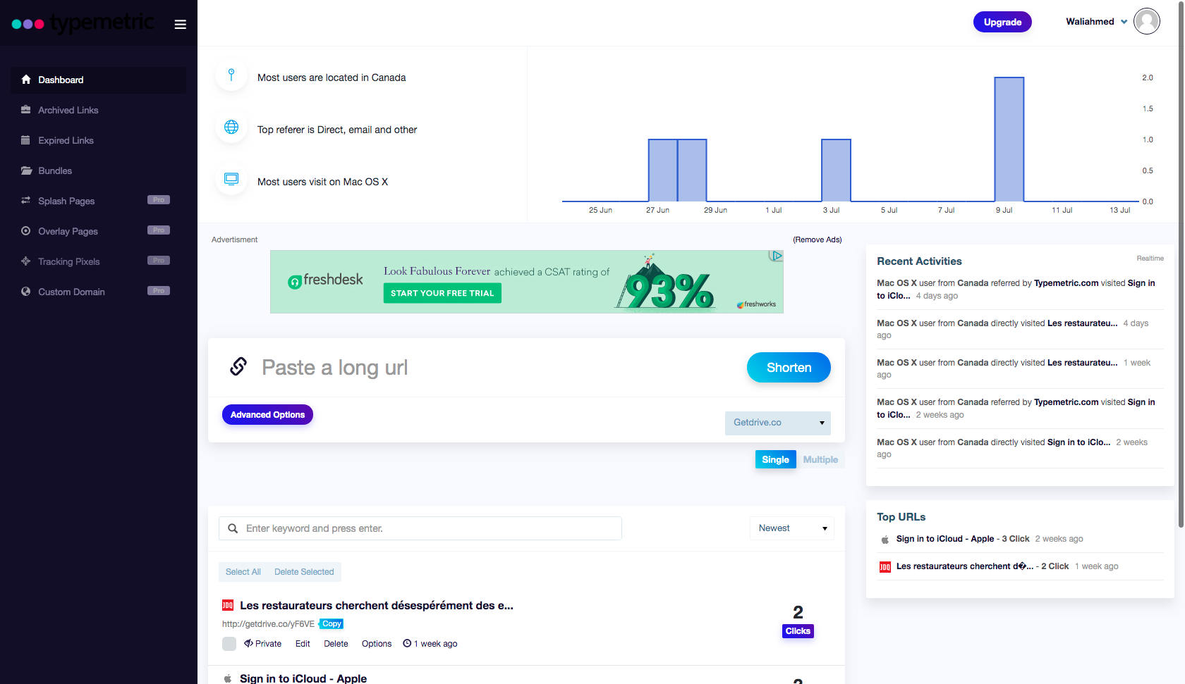Click the Shorten button
The height and width of the screenshot is (684, 1185).
pos(789,368)
